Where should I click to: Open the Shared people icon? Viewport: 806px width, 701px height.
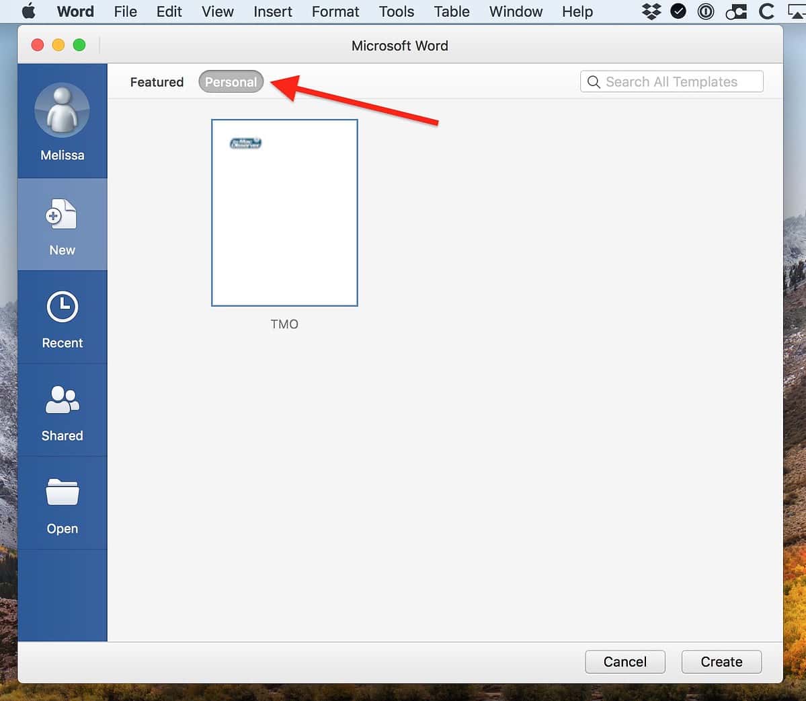click(x=62, y=400)
